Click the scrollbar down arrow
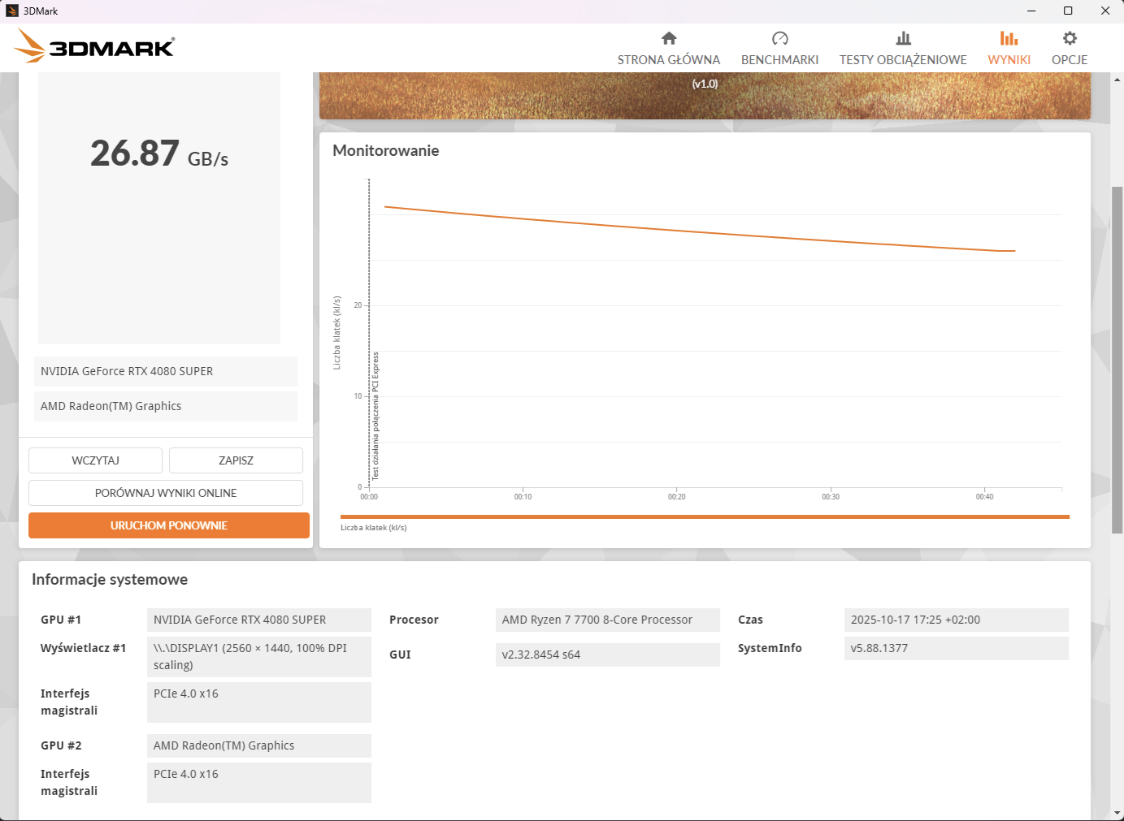The height and width of the screenshot is (821, 1124). pyautogui.click(x=1117, y=813)
